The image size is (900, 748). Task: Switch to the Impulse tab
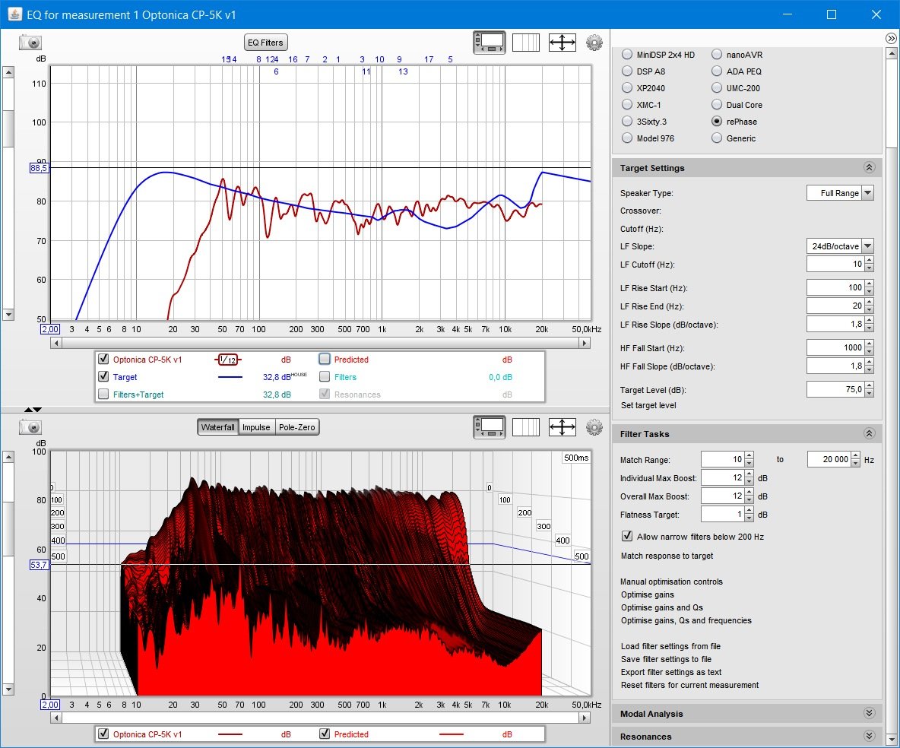tap(256, 427)
